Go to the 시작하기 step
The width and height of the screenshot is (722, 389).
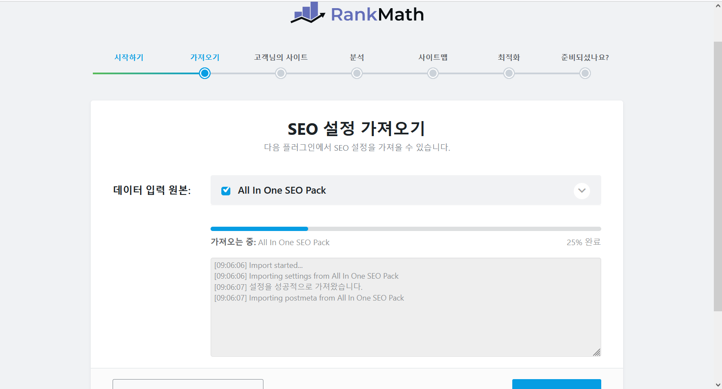click(x=129, y=58)
